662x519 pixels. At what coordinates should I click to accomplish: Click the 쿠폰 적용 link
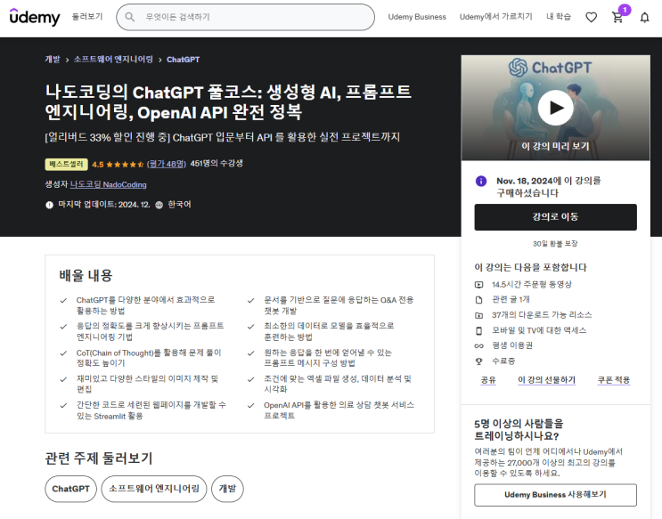[614, 380]
